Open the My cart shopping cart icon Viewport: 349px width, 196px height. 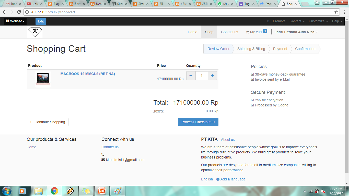pyautogui.click(x=247, y=32)
